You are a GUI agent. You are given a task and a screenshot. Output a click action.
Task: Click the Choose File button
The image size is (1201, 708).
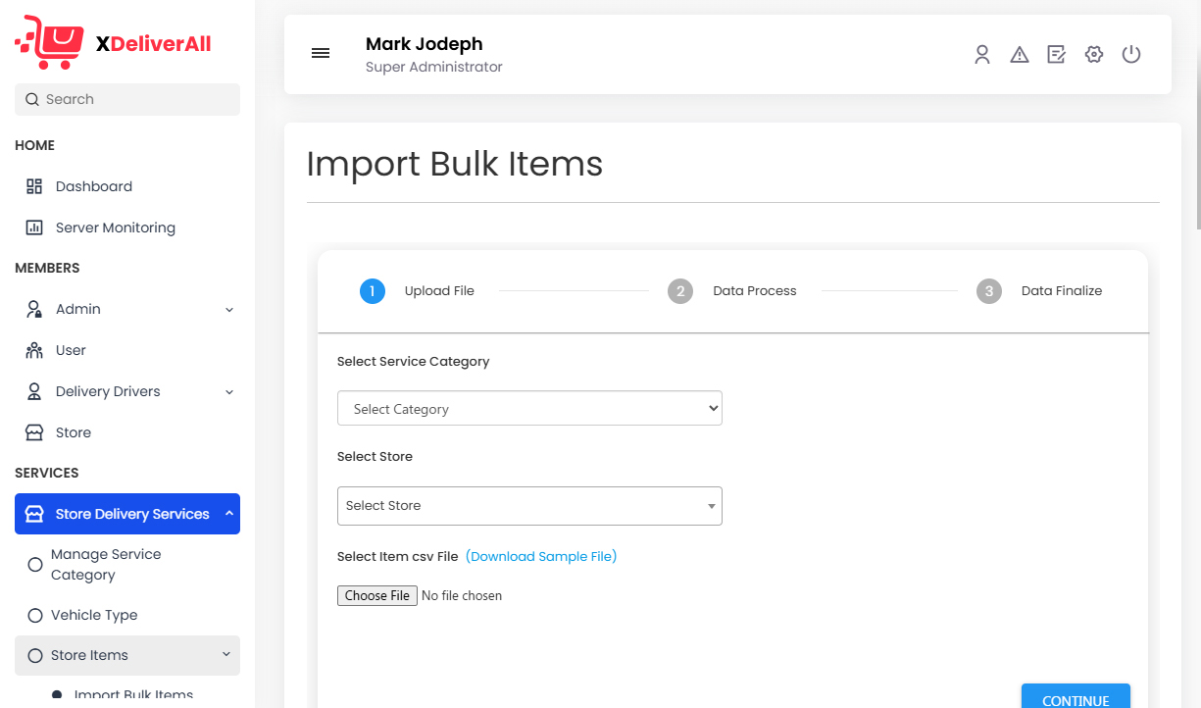pos(377,595)
